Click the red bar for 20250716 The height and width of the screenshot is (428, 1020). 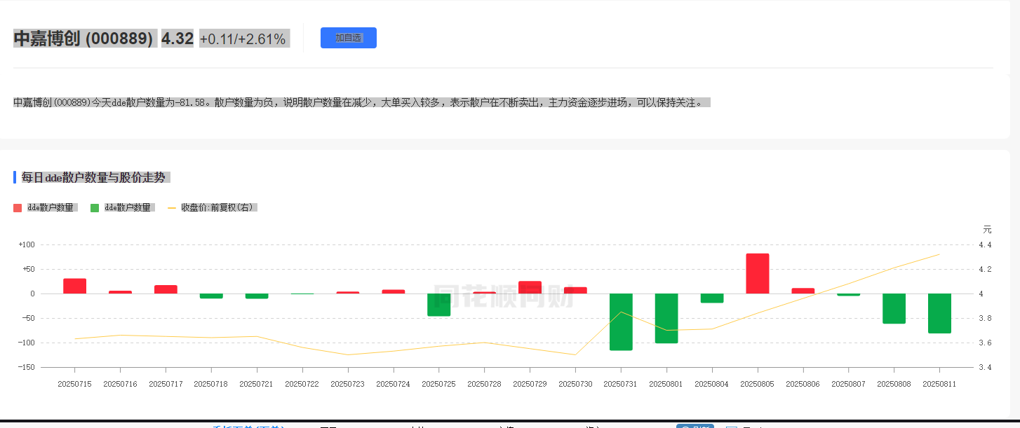[120, 292]
